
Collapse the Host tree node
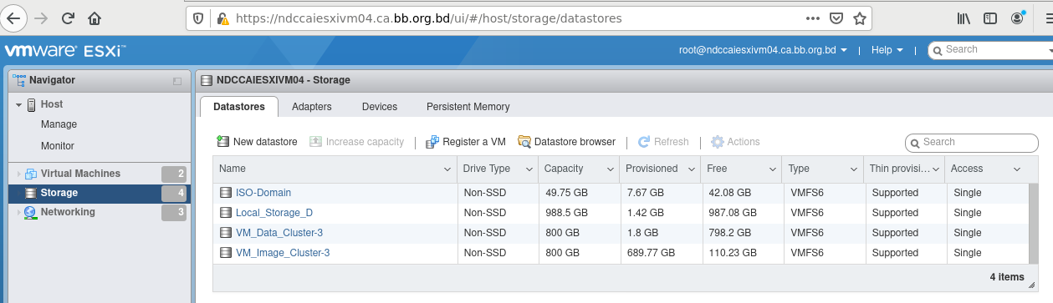19,105
